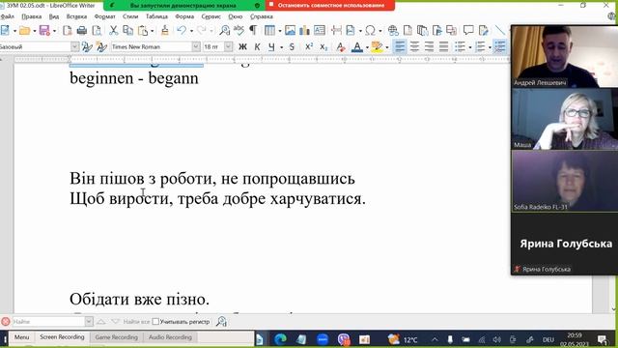618x348 pixels.
Task: Export the document directly as PDF
Action: [x=68, y=30]
